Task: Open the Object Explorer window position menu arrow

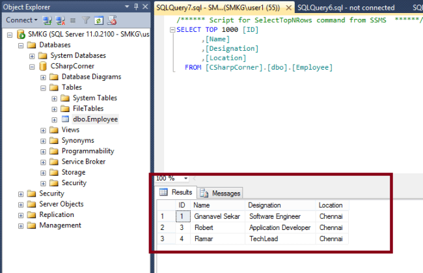Action: [x=127, y=7]
